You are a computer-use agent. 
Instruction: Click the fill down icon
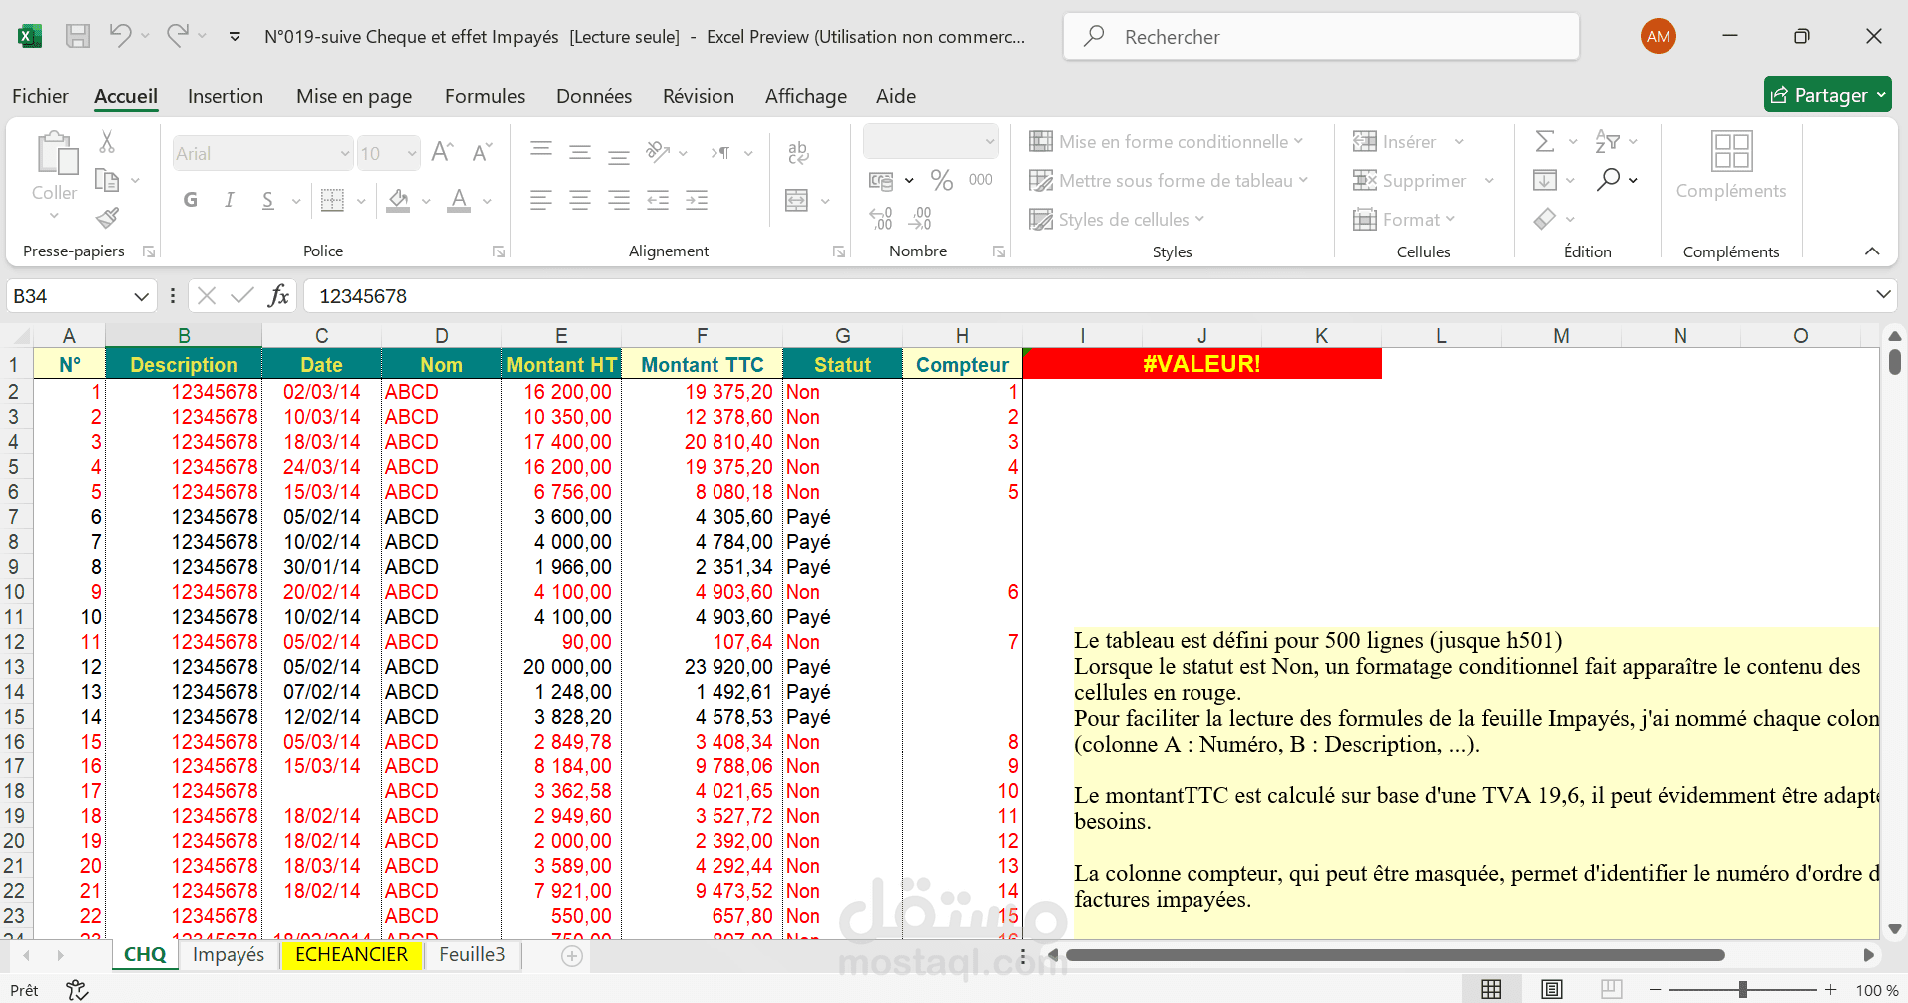[1545, 180]
